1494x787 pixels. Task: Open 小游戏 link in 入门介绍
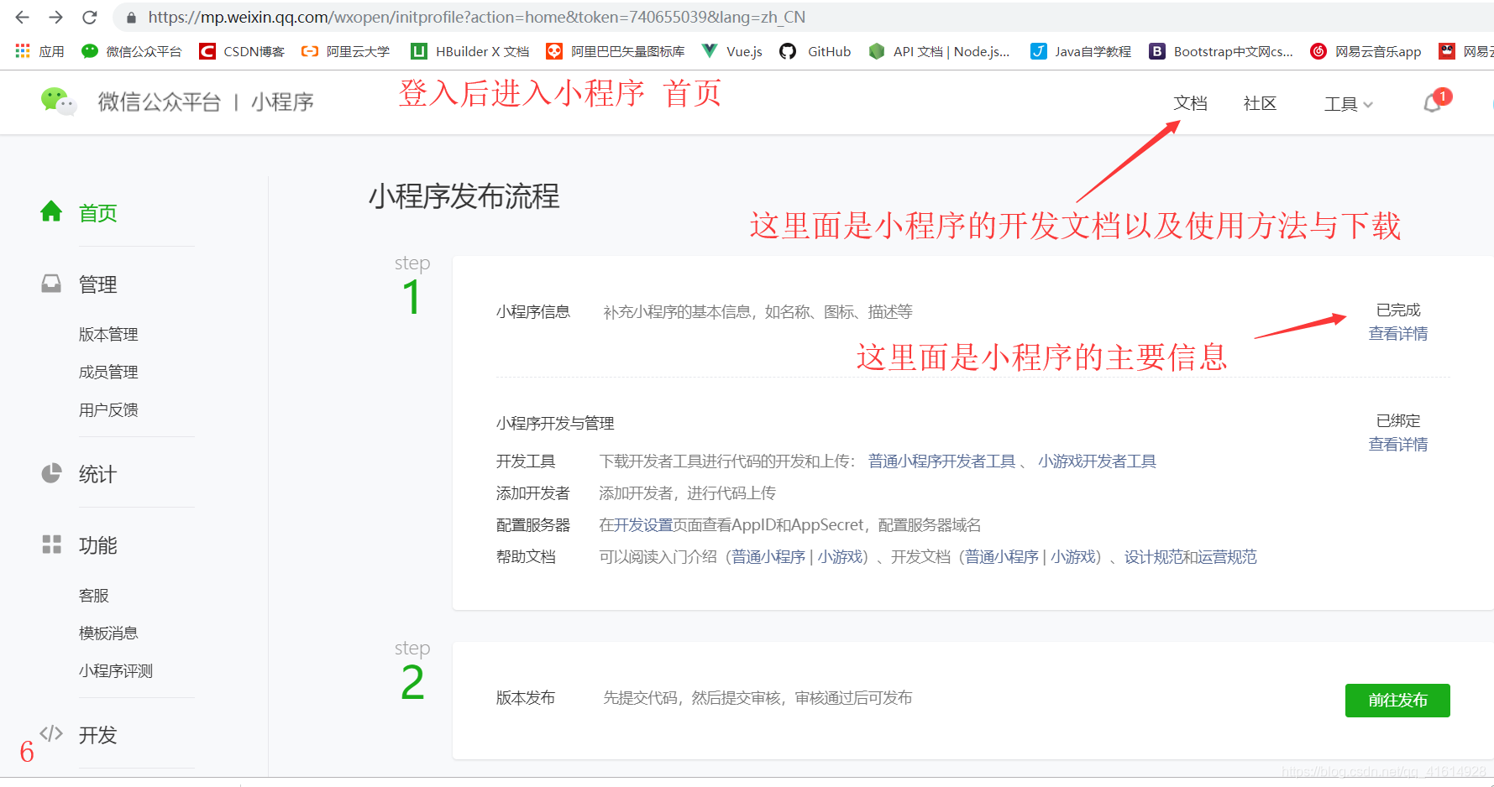click(841, 557)
